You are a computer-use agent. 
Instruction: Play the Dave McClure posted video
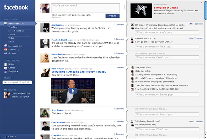click(x=73, y=91)
